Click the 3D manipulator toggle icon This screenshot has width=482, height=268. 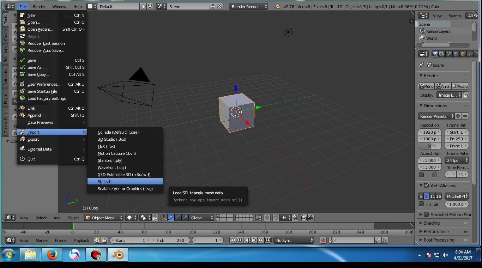(164, 218)
